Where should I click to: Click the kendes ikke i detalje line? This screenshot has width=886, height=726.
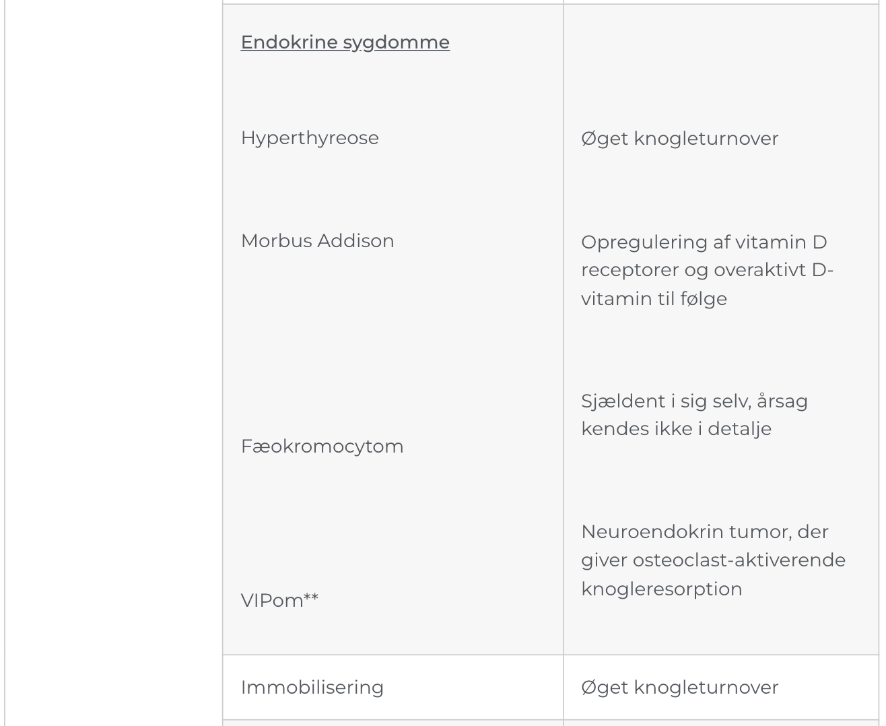[676, 429]
